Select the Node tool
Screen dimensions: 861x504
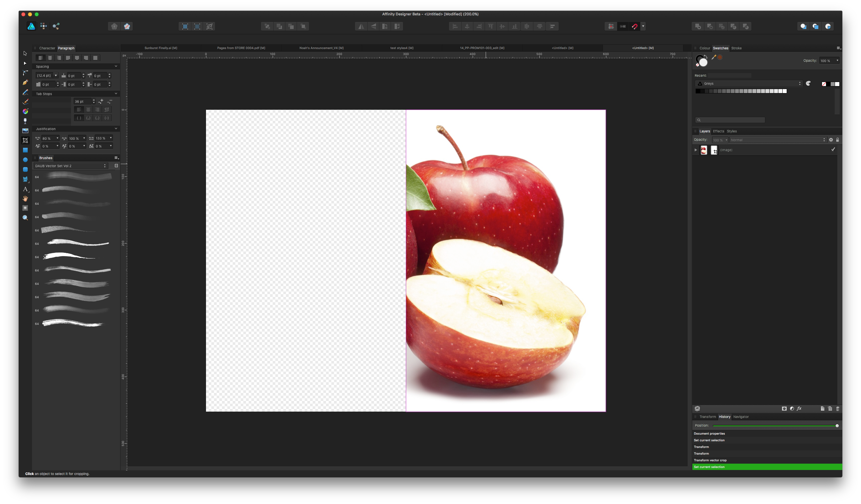(x=25, y=63)
